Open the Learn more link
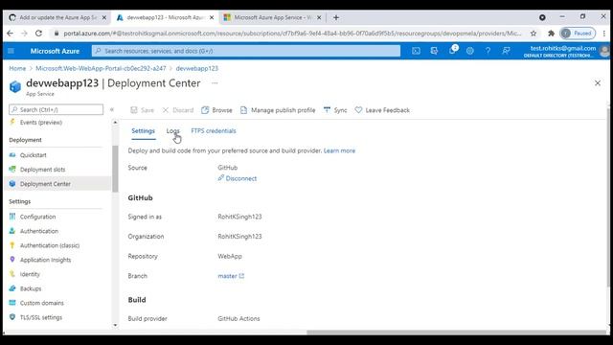The height and width of the screenshot is (345, 613). 339,150
